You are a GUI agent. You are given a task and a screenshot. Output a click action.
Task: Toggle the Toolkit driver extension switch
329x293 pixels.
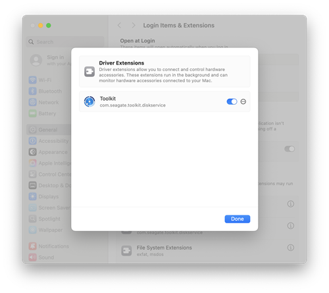click(x=232, y=101)
